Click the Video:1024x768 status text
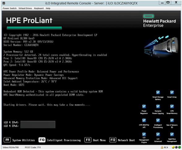This screenshot has width=182, height=150. pyautogui.click(x=11, y=148)
